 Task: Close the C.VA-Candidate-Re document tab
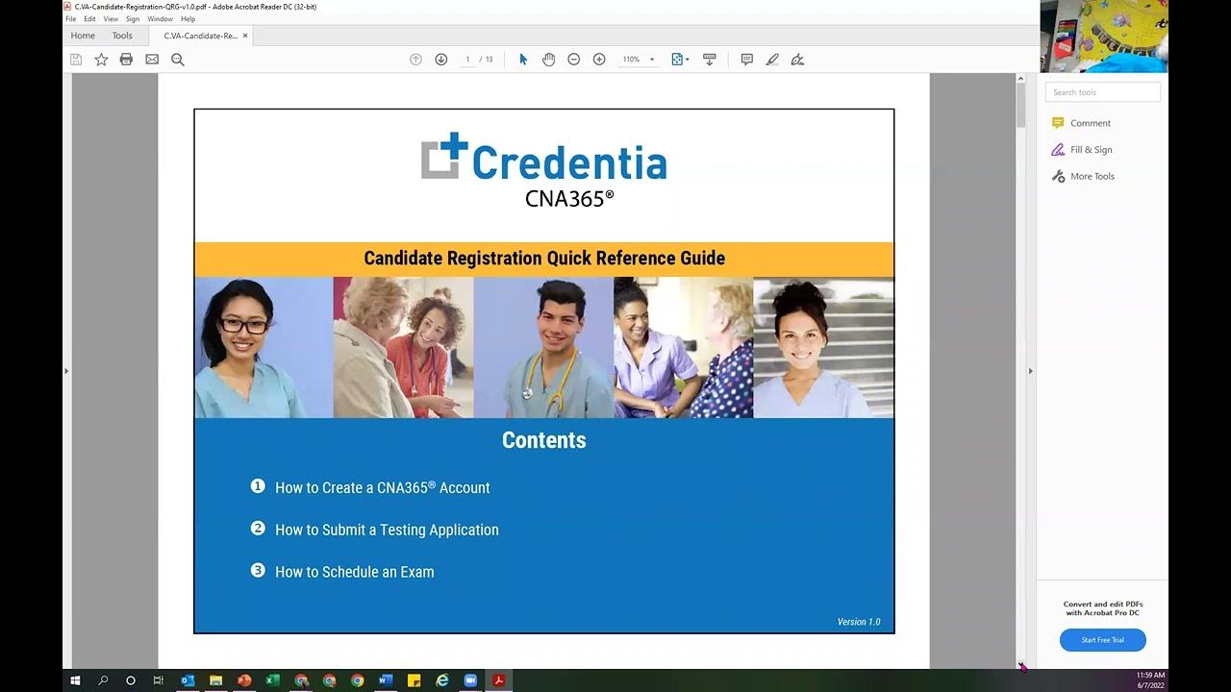pyautogui.click(x=245, y=36)
